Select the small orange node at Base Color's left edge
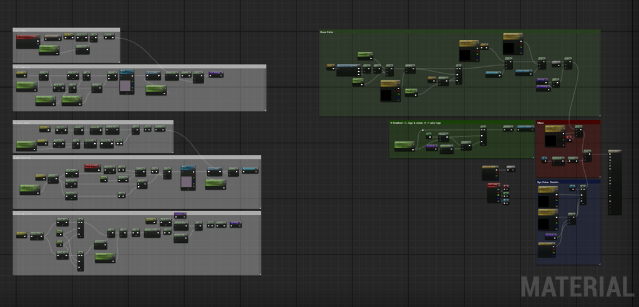 pyautogui.click(x=331, y=67)
